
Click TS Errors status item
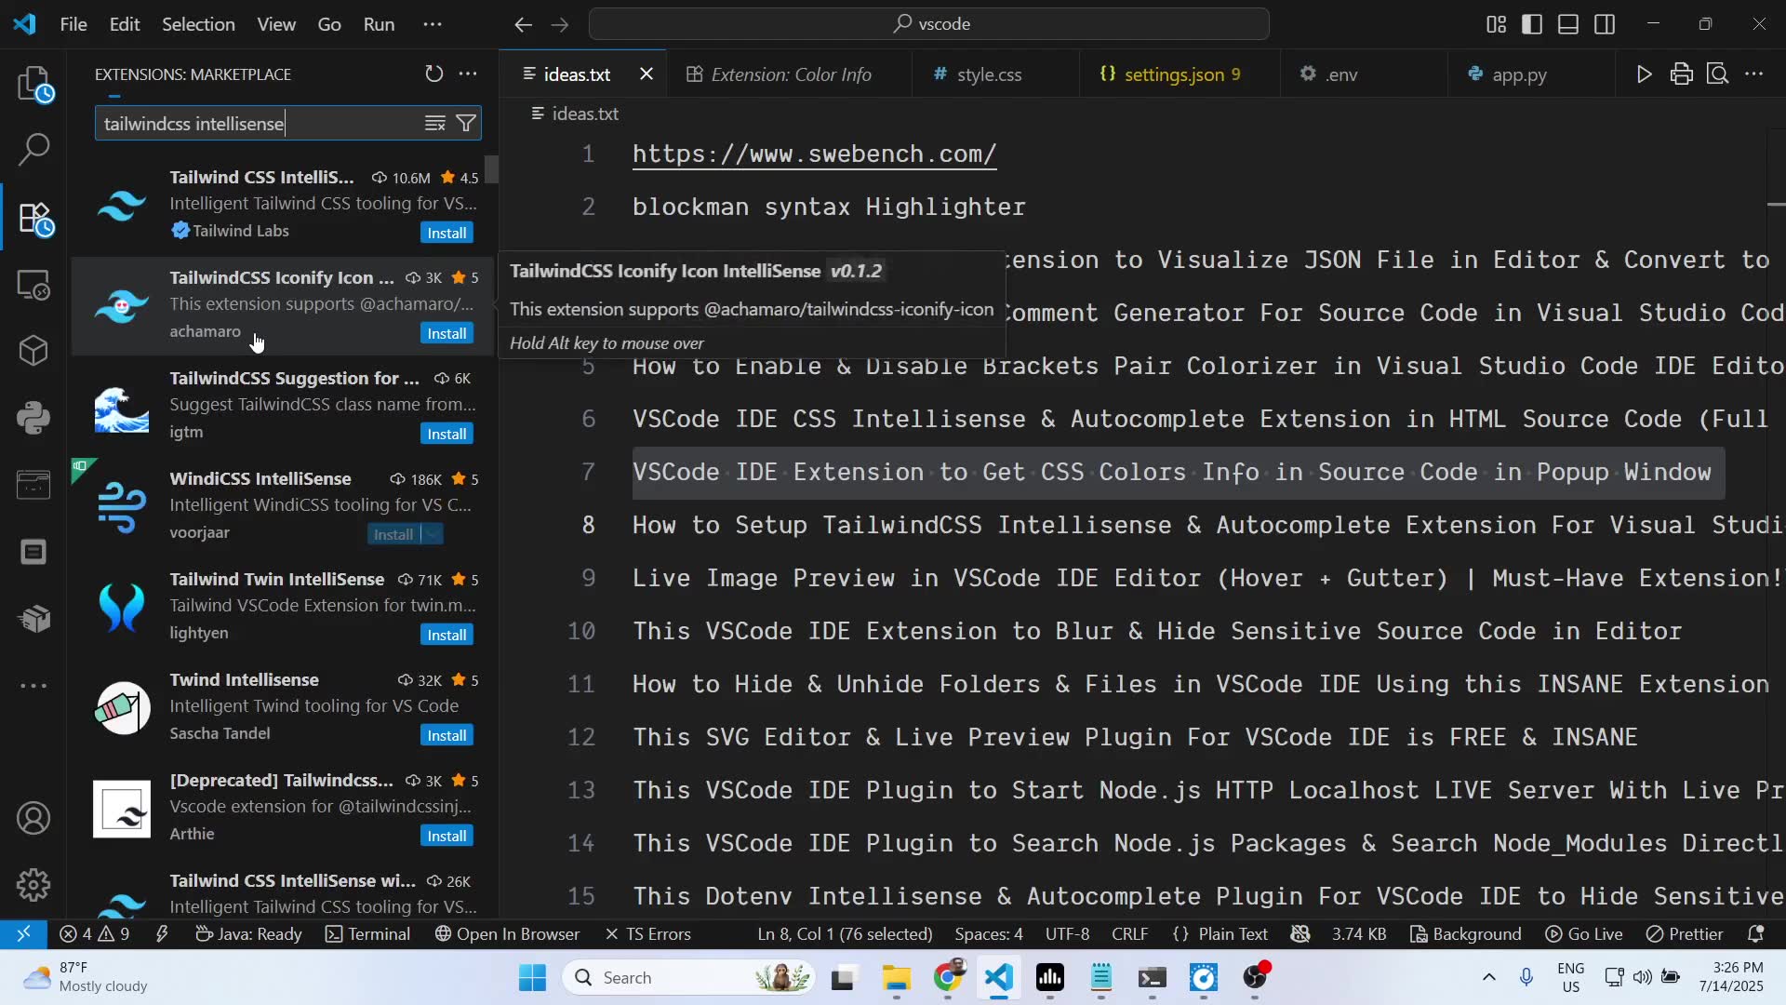point(648,934)
